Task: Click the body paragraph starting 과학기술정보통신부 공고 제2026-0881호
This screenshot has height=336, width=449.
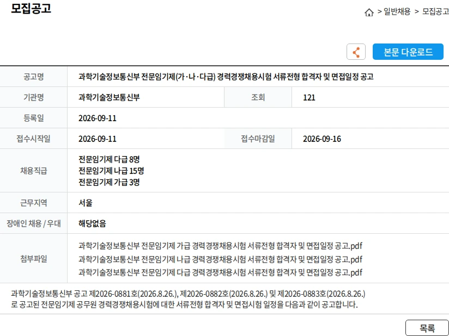Action: 188,294
